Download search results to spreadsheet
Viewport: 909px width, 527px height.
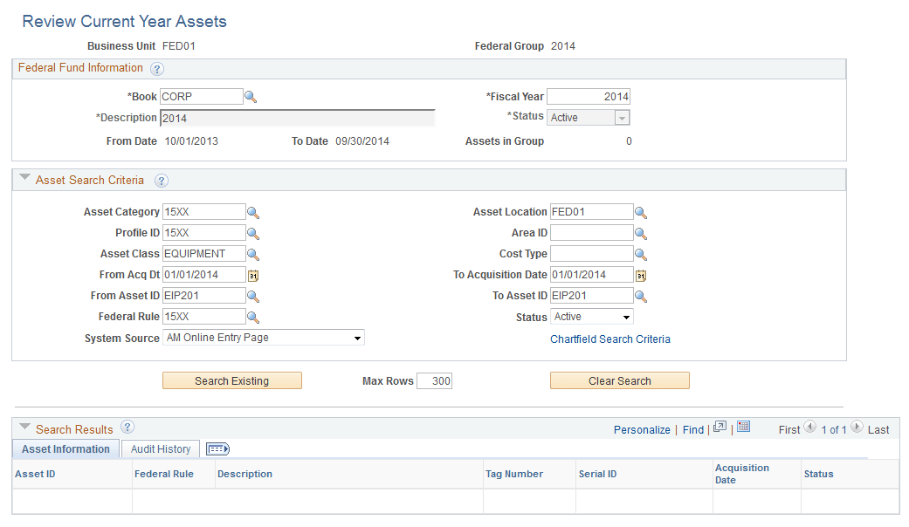[743, 428]
